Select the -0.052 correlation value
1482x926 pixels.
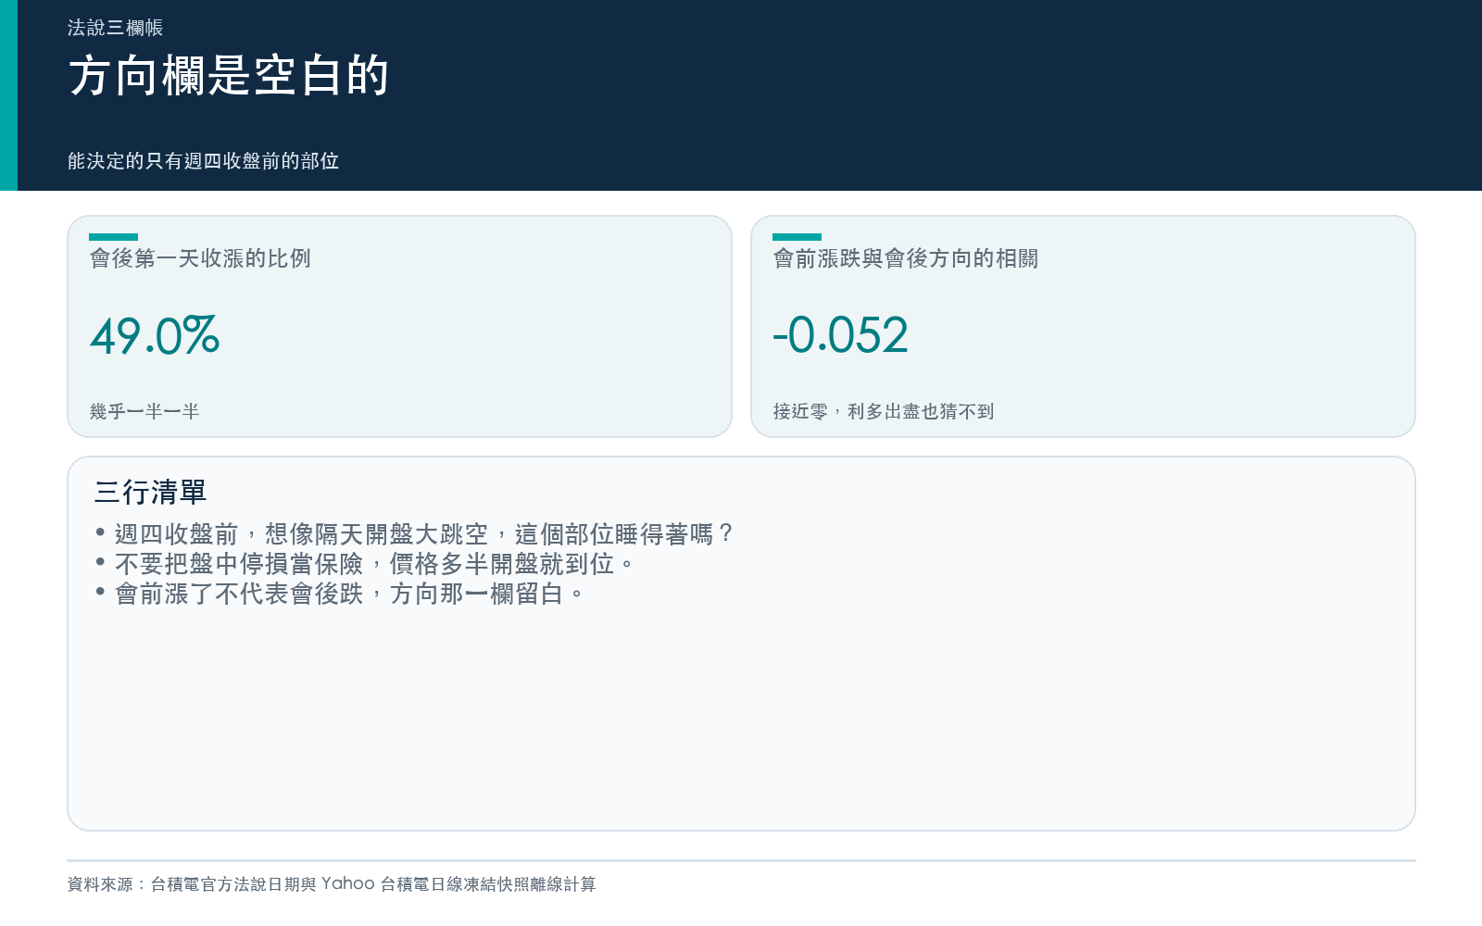pos(840,335)
